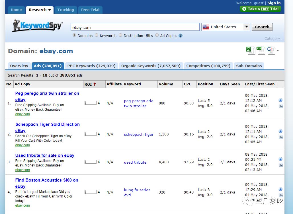The image size is (293, 214).
Task: Click the Affiliate column header
Action: (x=114, y=84)
